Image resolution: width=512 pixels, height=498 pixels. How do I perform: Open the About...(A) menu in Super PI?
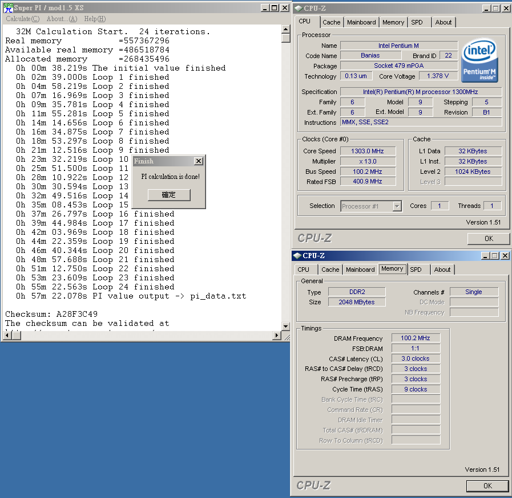(62, 19)
